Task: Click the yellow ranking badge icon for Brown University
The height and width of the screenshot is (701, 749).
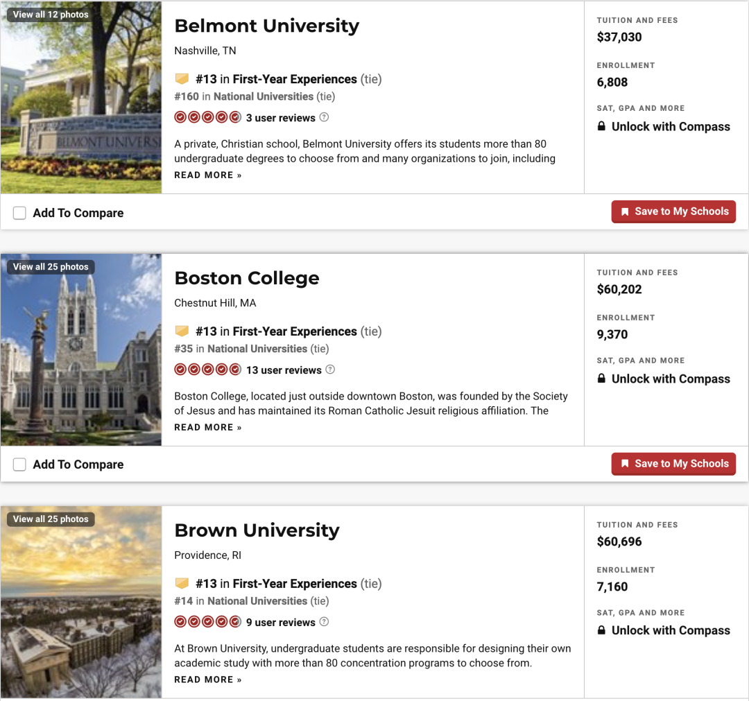Action: tap(182, 583)
